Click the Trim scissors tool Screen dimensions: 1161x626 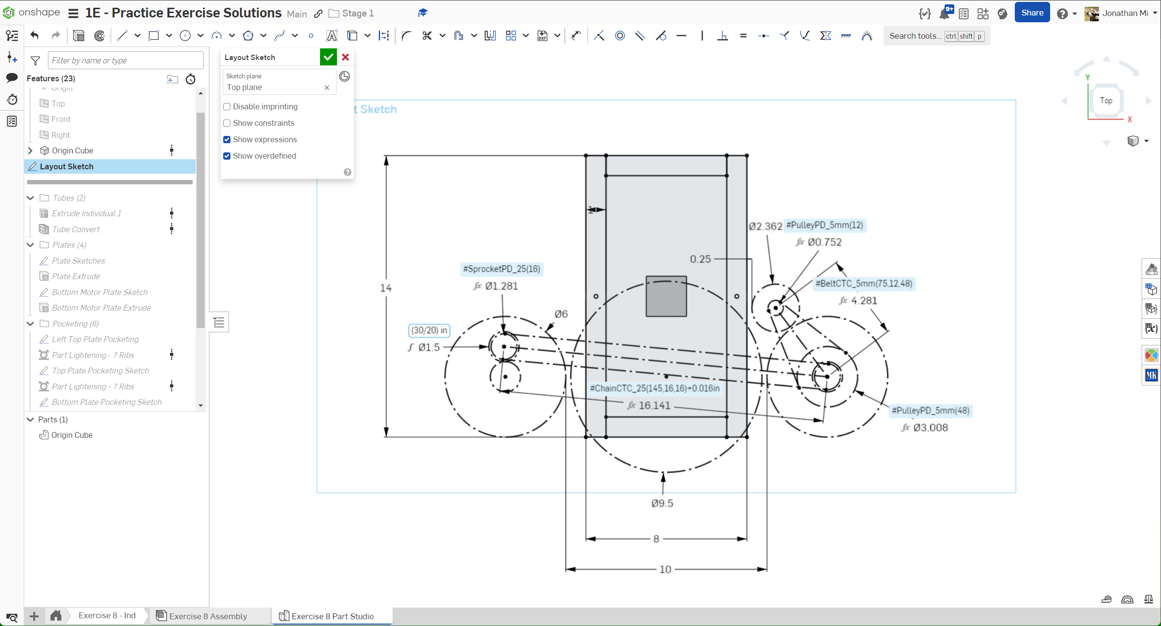[x=427, y=35]
